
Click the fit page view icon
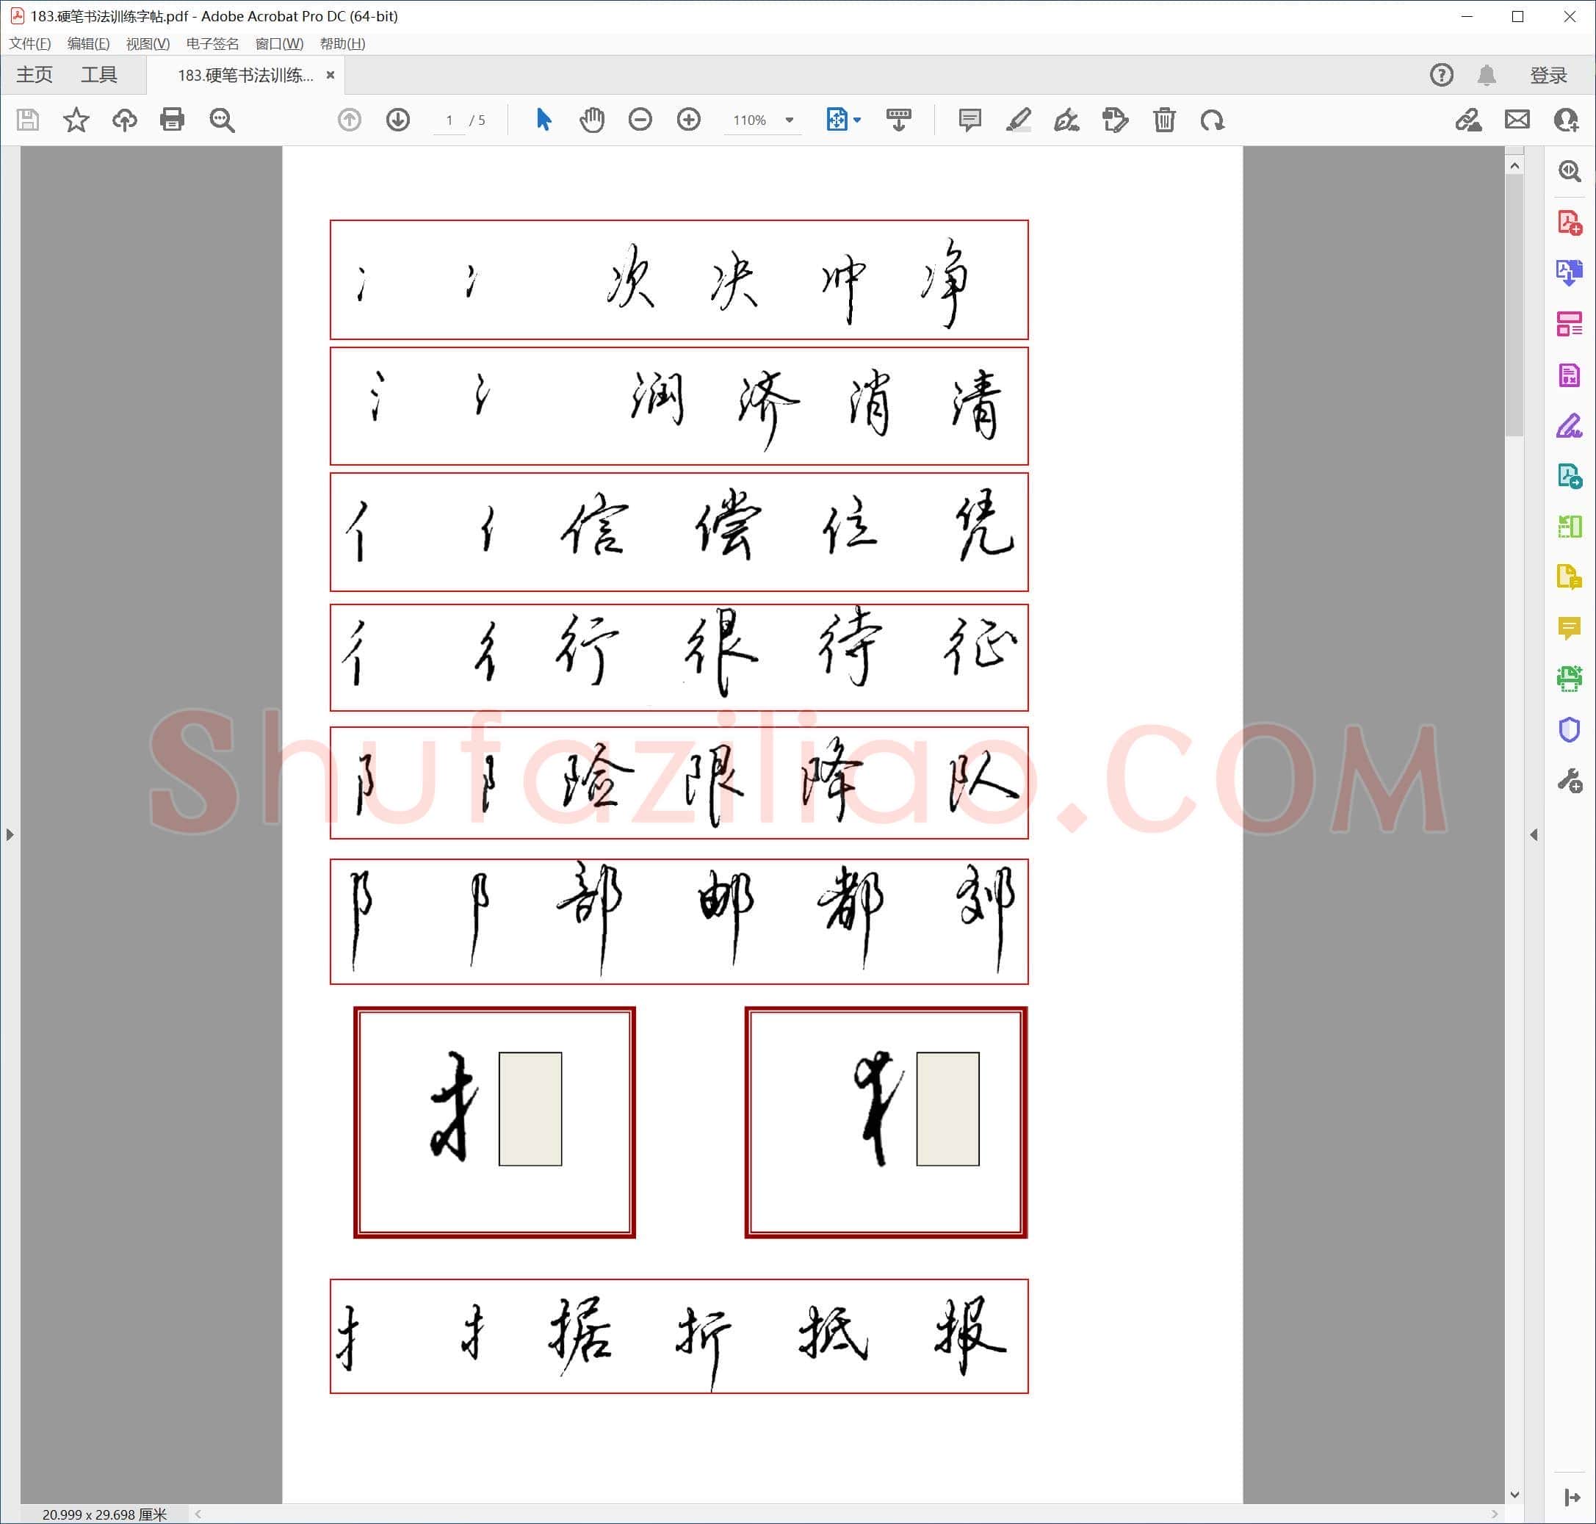[x=837, y=120]
